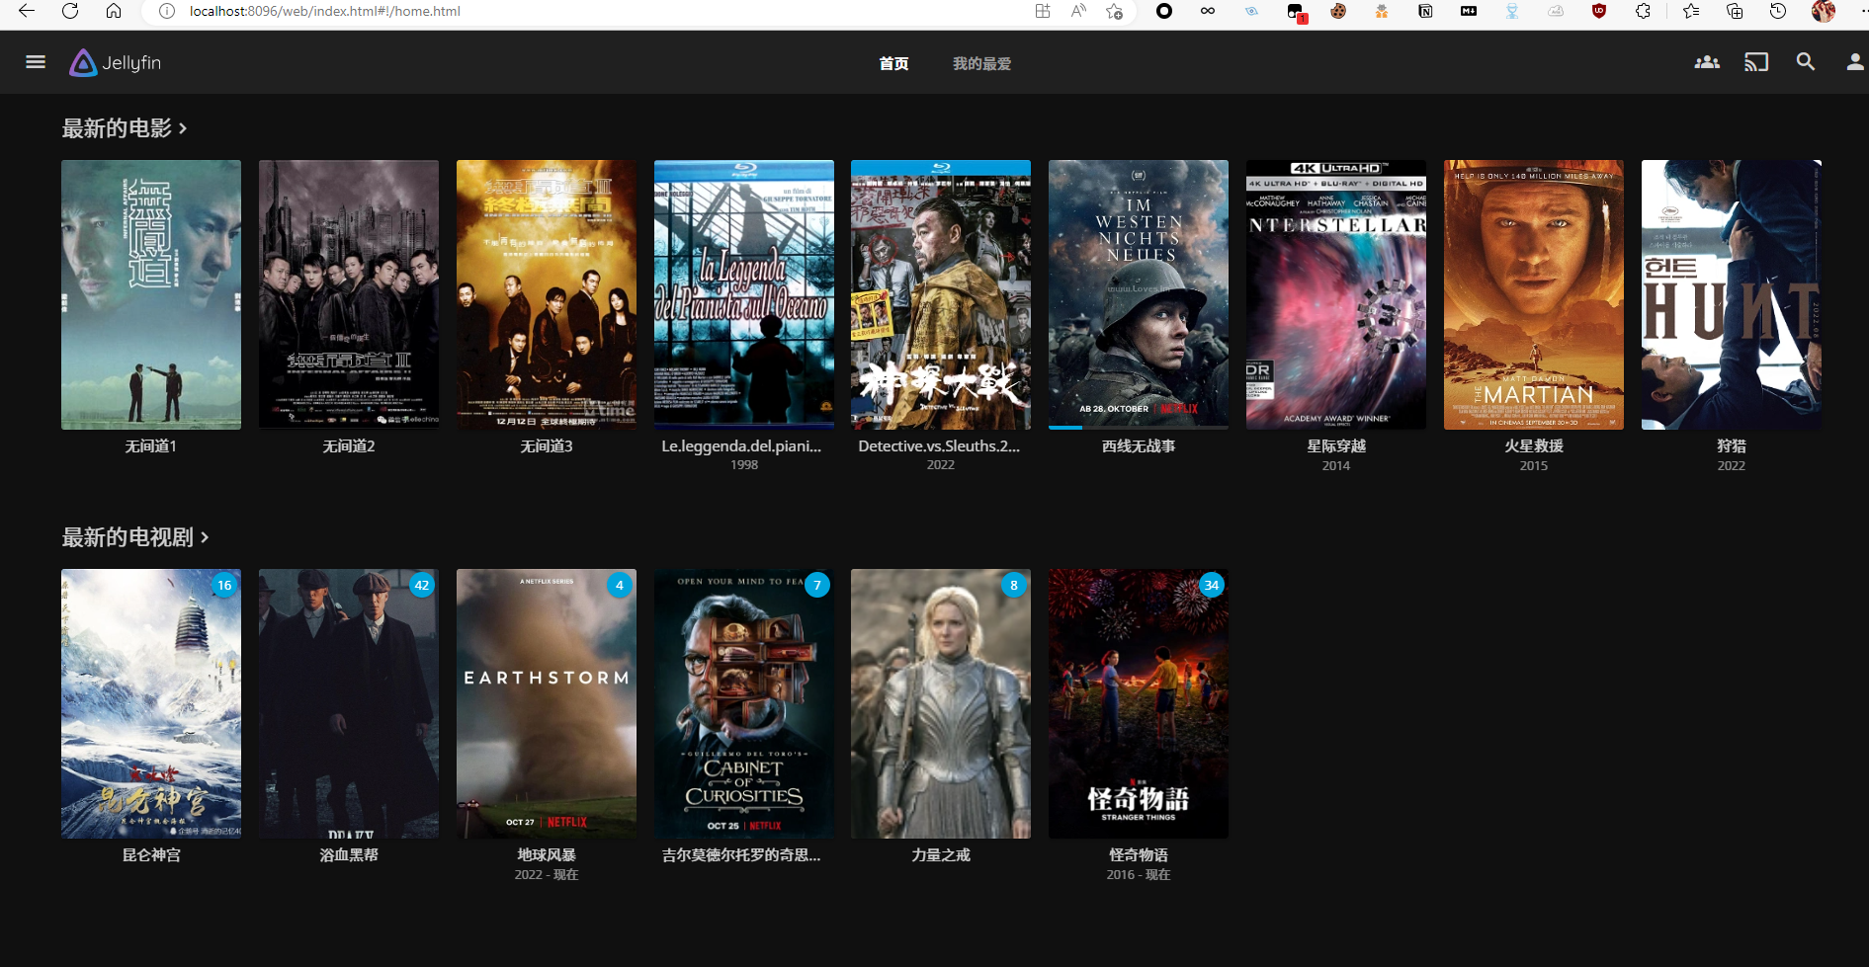Open the Earthstorm 地球风暴 poster
This screenshot has width=1869, height=967.
[547, 703]
